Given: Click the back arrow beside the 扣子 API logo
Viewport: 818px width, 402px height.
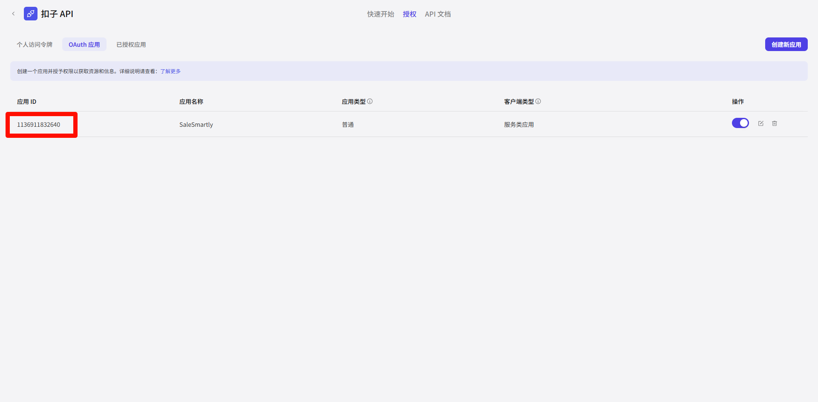Looking at the screenshot, I should point(13,14).
